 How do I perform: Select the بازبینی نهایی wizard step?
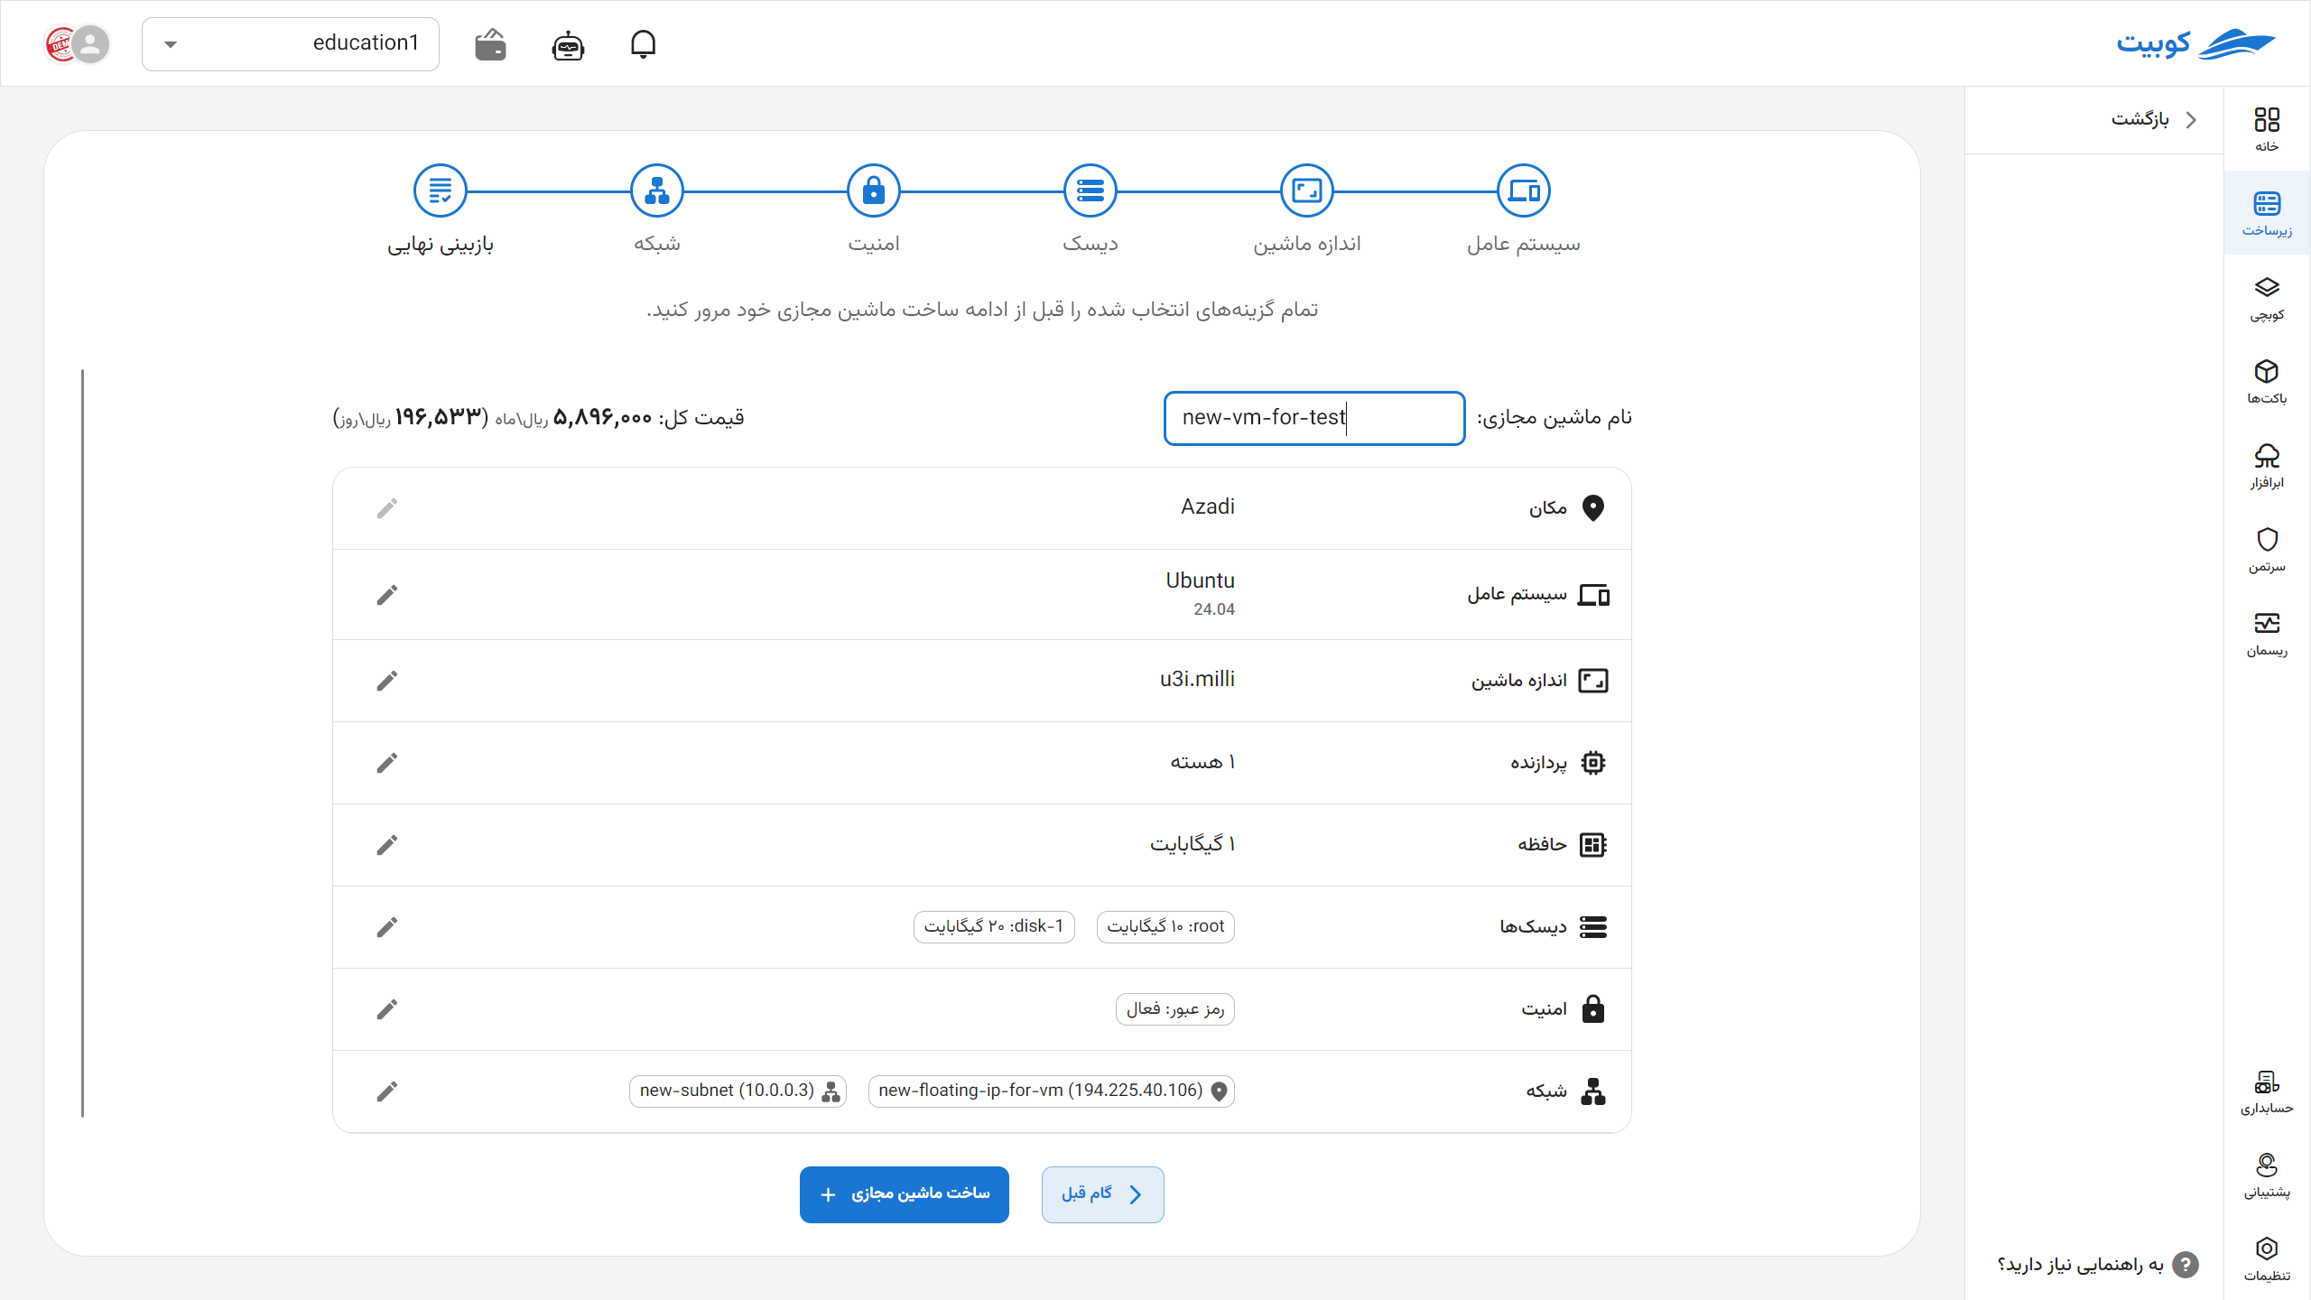click(x=441, y=191)
